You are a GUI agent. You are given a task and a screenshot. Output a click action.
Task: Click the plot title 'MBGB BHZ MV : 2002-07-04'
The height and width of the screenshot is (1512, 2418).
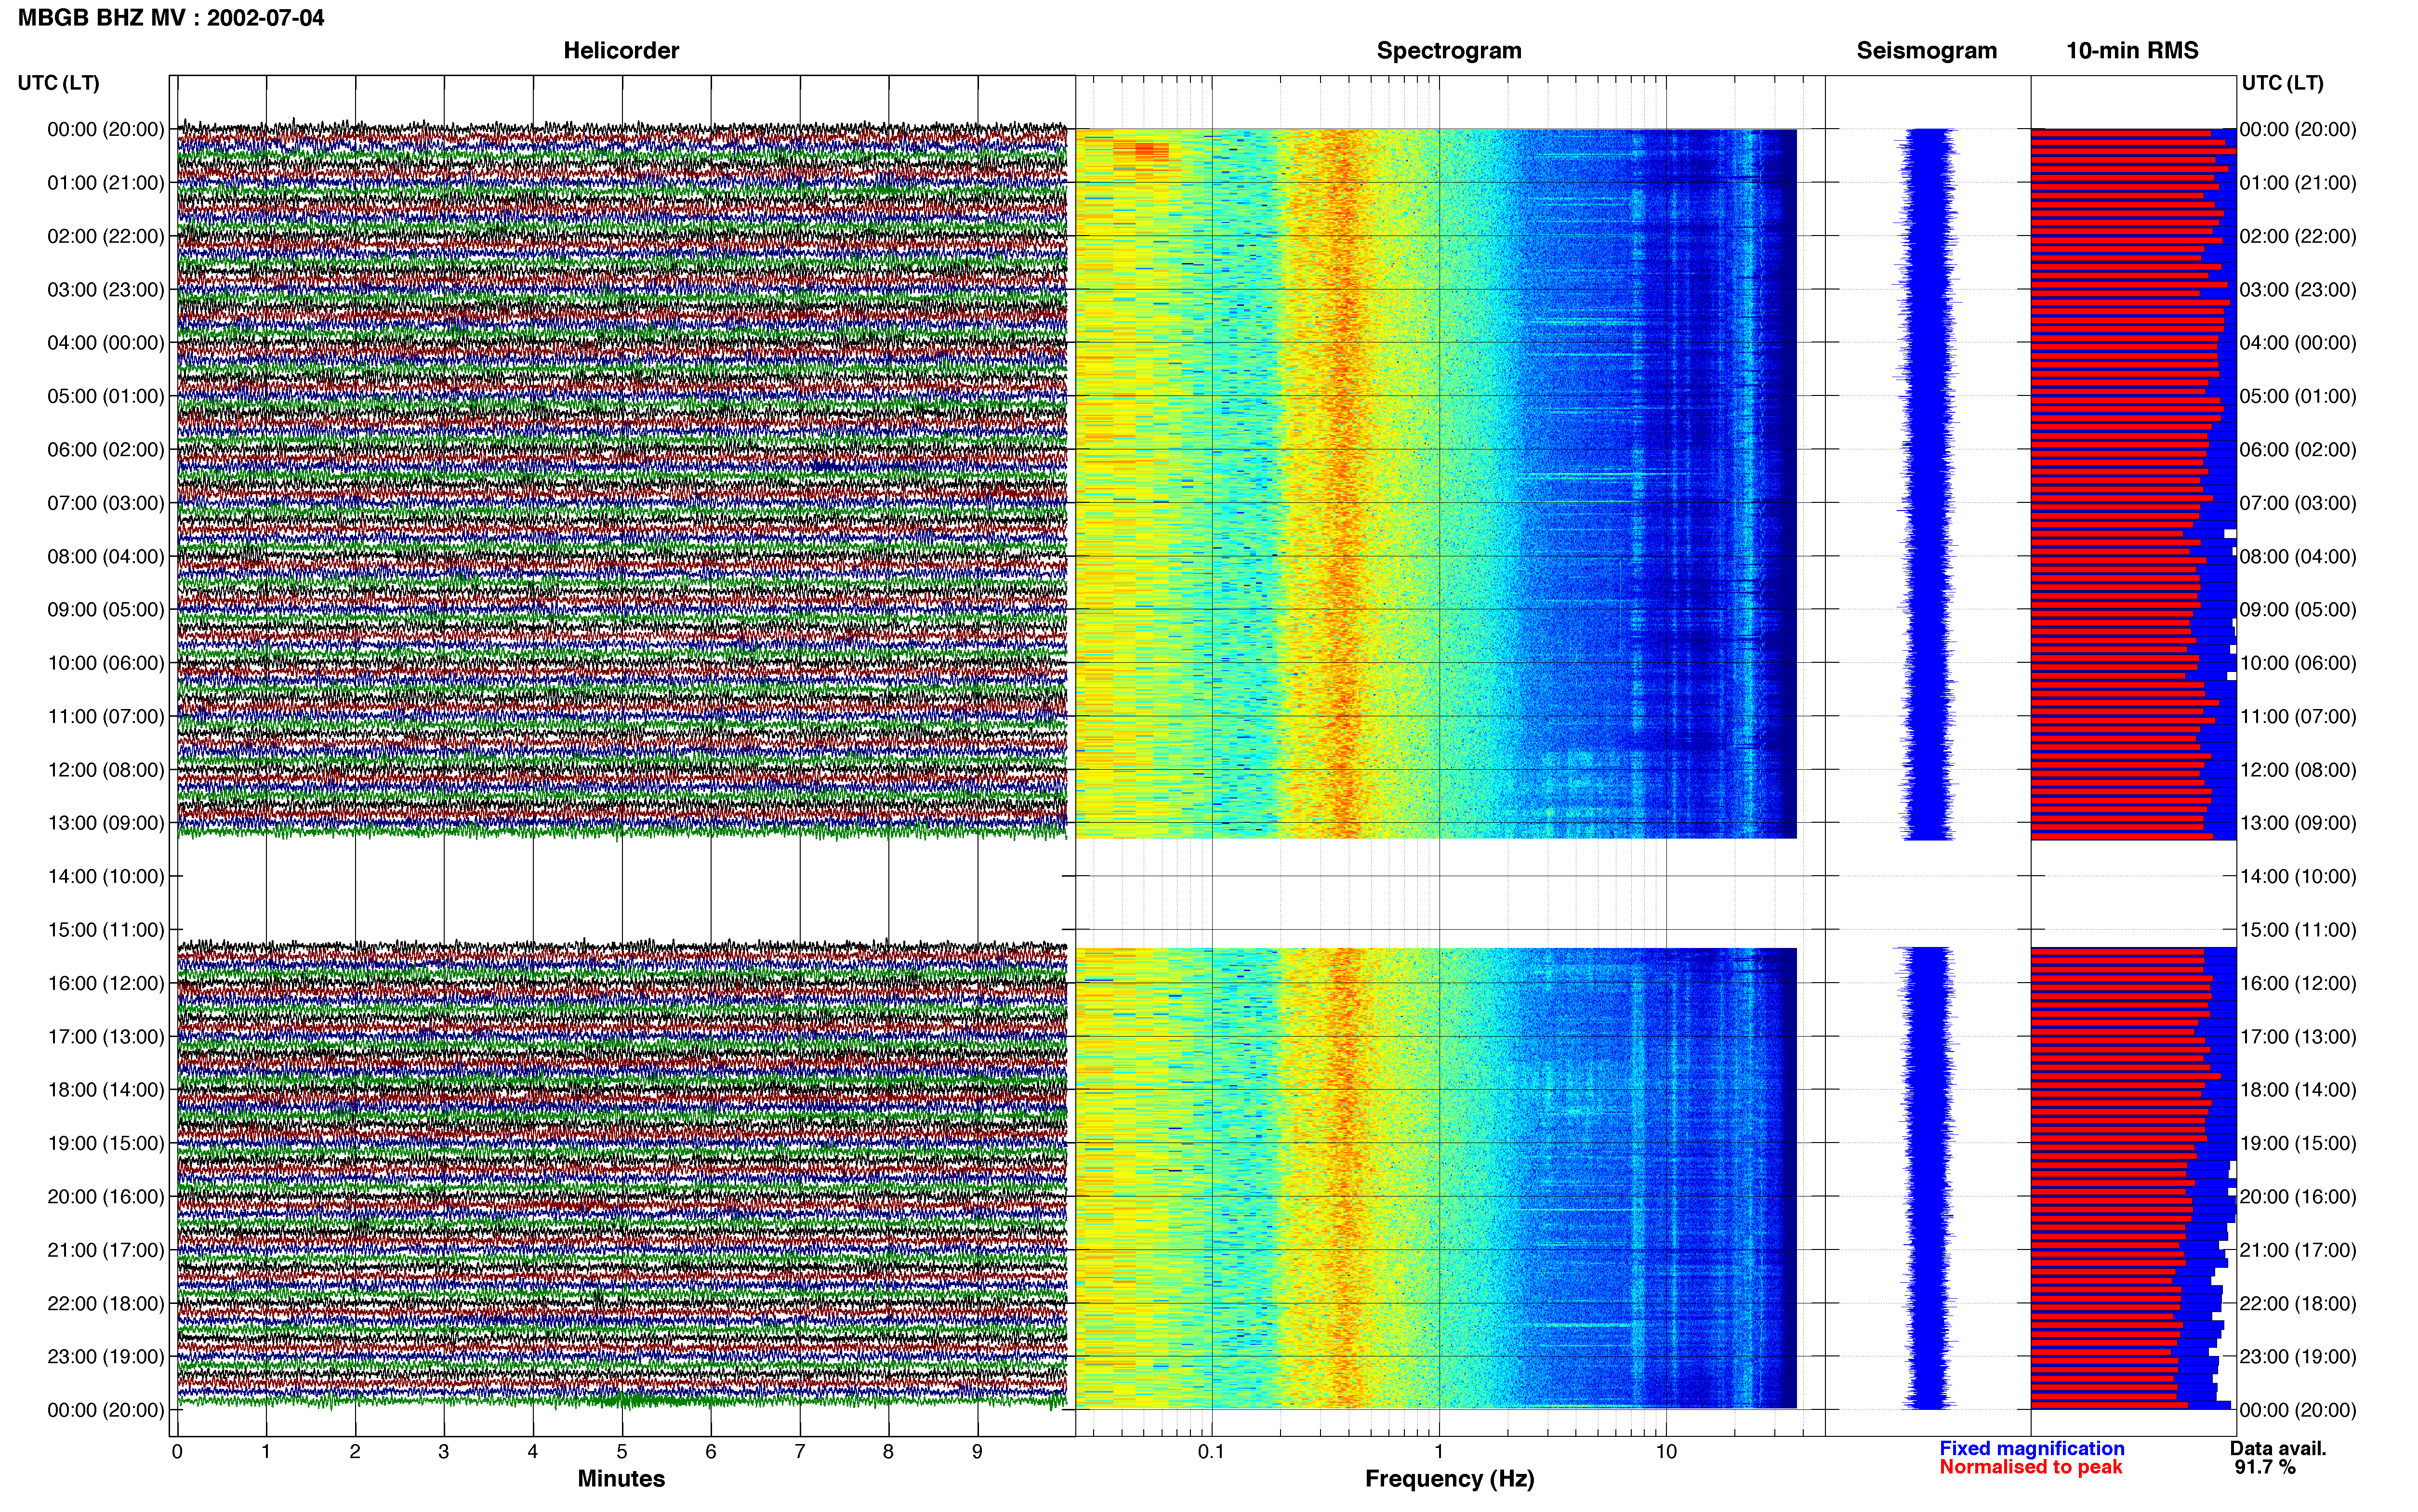coord(171,18)
